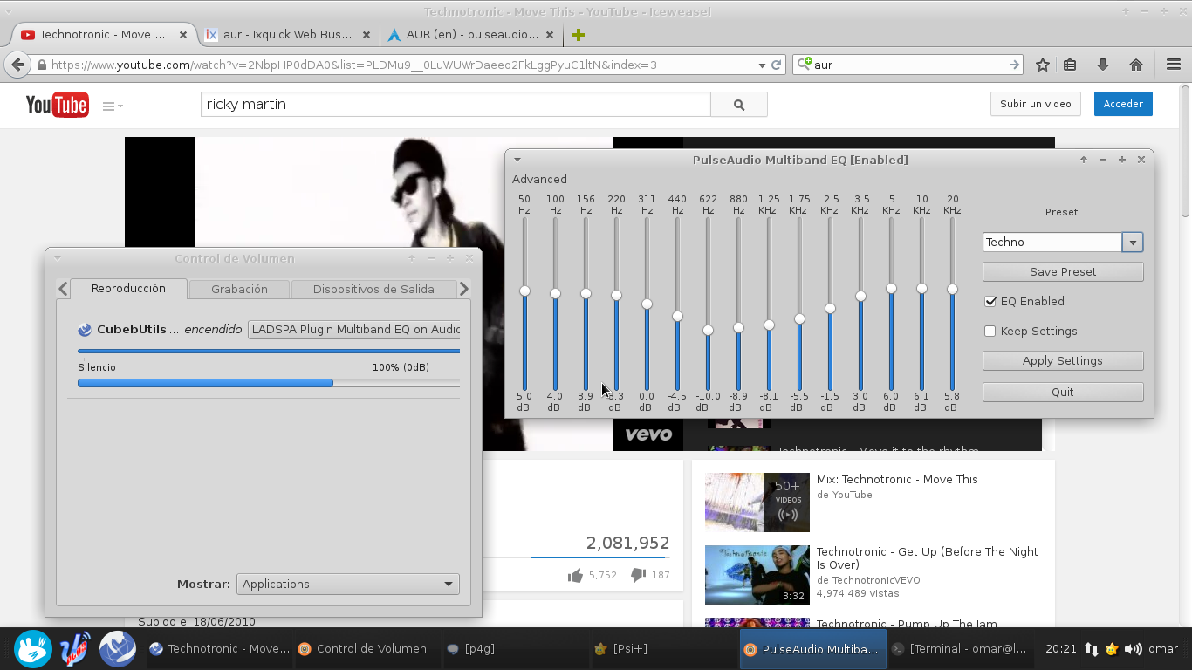Click the Acceder sign-in button
The image size is (1192, 670).
pos(1123,104)
